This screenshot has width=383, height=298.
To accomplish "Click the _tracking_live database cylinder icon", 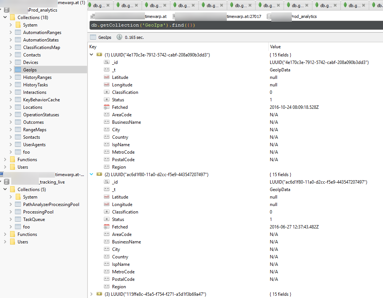I will click(x=7, y=182).
